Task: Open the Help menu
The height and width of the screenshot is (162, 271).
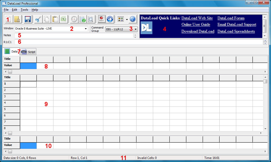Action: coord(35,10)
